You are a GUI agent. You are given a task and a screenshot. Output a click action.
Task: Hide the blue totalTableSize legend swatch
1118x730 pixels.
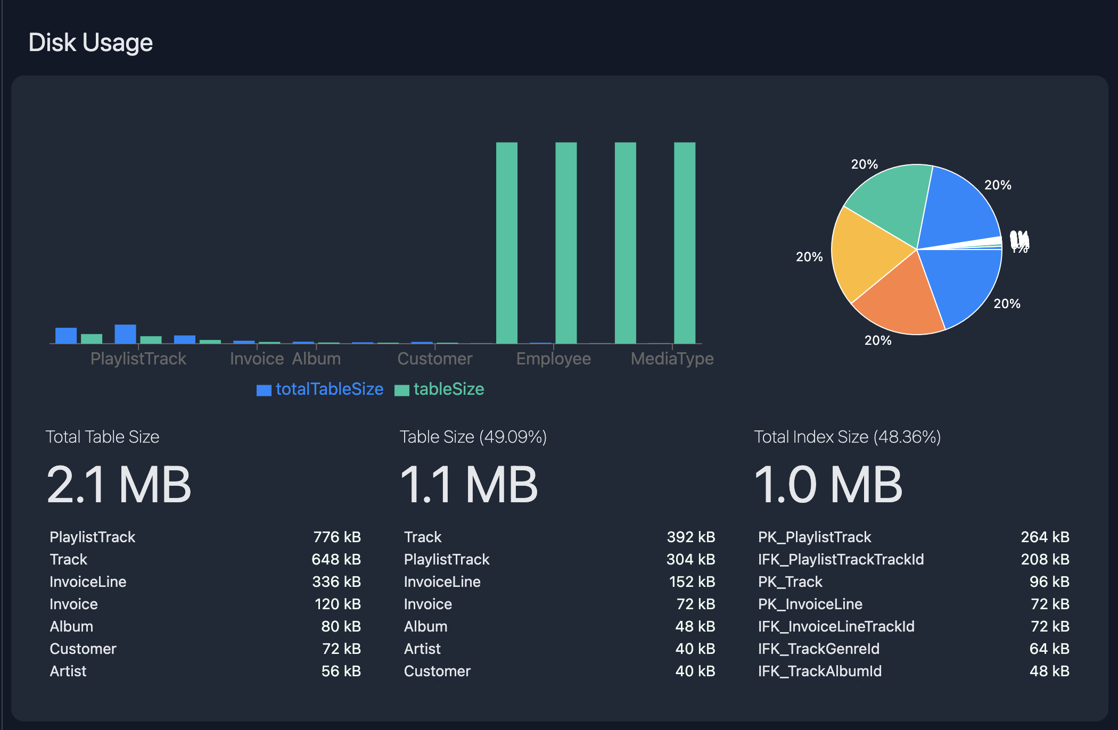pyautogui.click(x=265, y=389)
